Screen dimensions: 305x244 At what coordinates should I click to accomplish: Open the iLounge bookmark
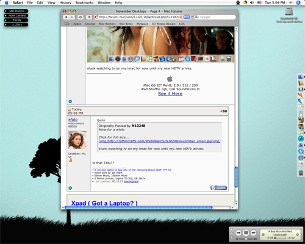(x=90, y=24)
